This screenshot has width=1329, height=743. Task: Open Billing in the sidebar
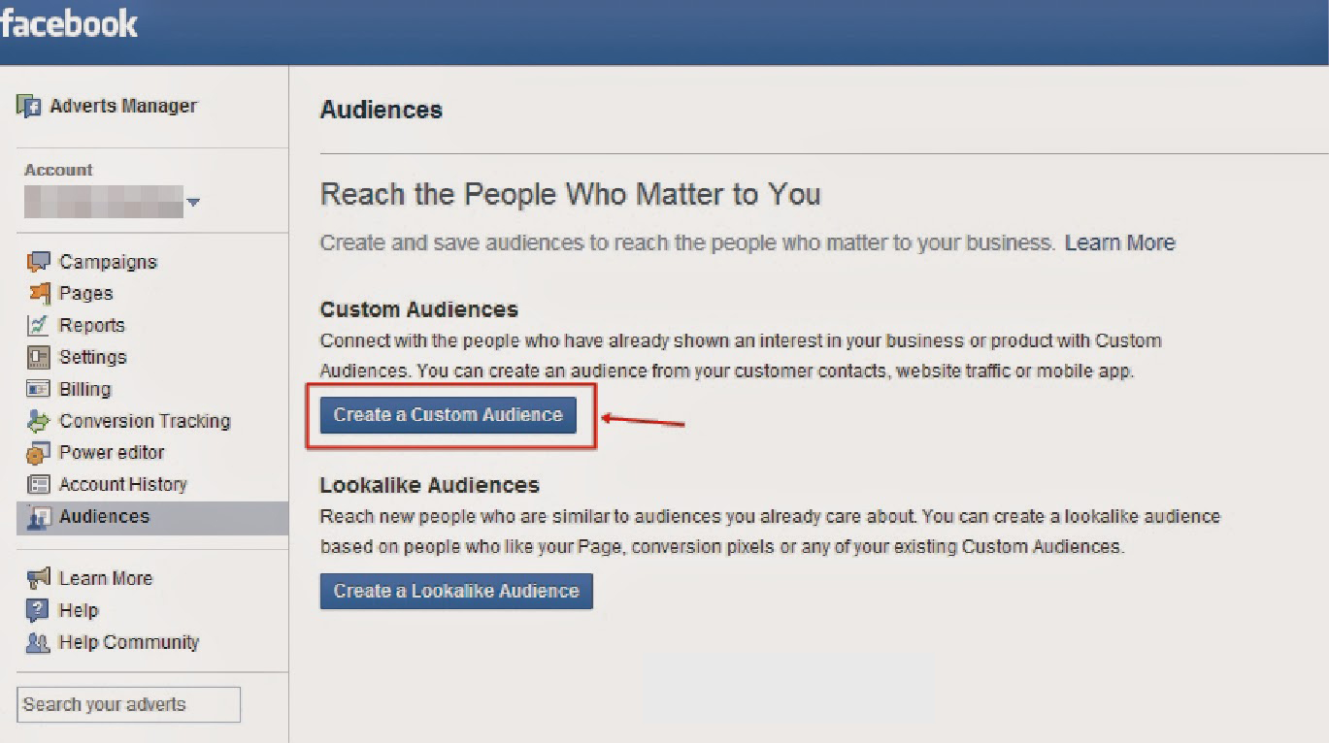[85, 389]
